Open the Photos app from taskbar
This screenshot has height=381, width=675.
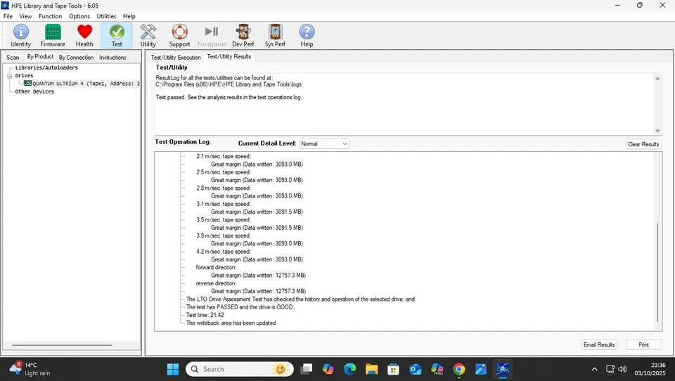pos(481,369)
